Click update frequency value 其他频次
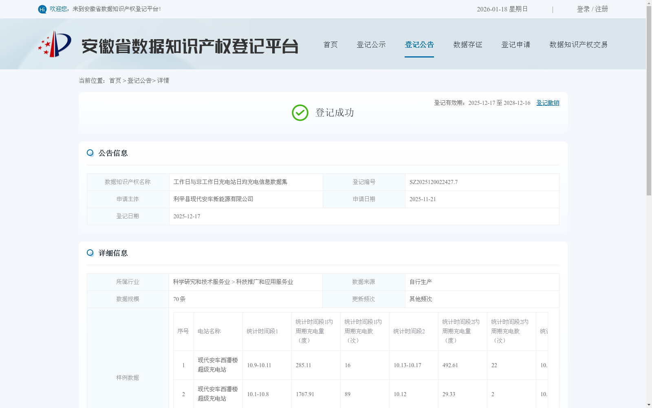 pos(421,299)
